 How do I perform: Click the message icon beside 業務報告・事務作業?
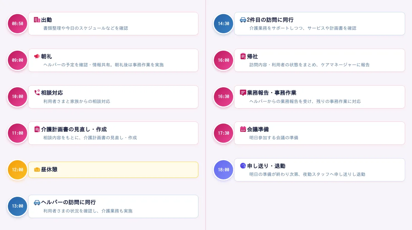pos(243,93)
